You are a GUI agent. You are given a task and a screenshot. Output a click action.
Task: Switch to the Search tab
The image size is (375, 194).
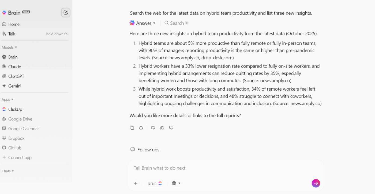click(x=176, y=23)
